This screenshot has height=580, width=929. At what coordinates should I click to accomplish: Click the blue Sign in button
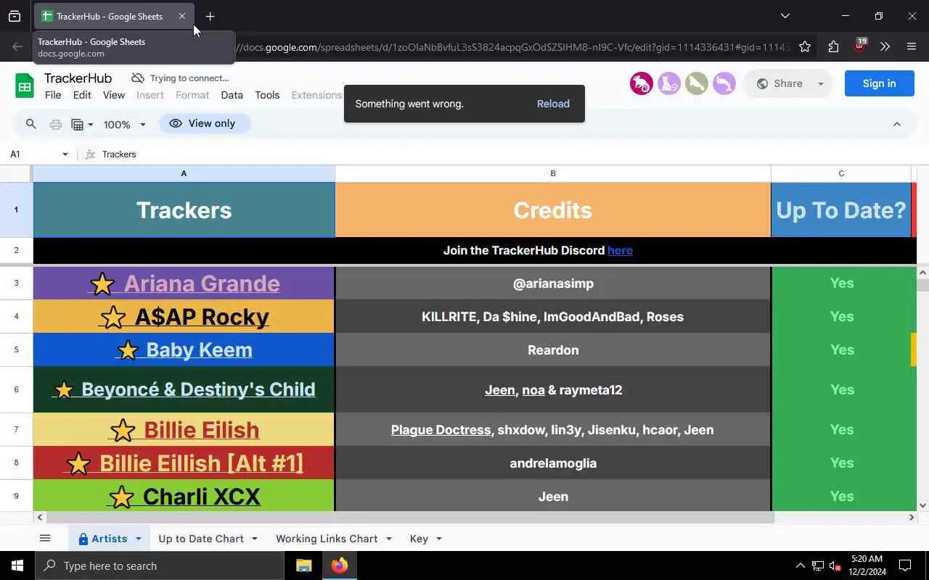pyautogui.click(x=880, y=83)
